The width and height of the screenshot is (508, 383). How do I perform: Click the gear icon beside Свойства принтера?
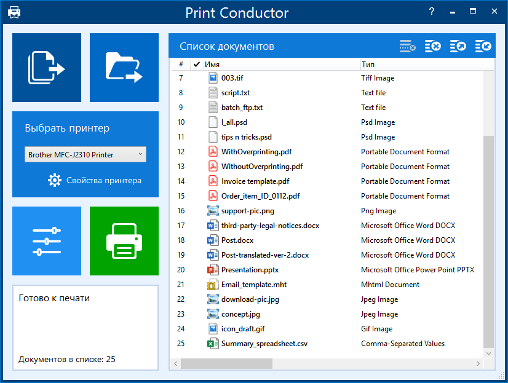[x=54, y=180]
